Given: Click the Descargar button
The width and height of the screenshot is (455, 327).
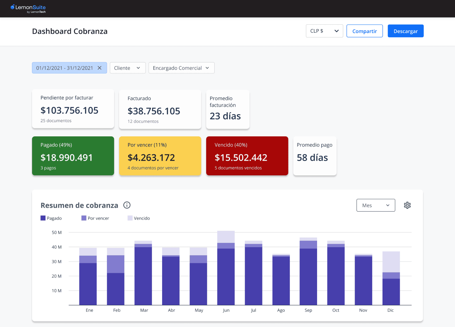Looking at the screenshot, I should coord(406,31).
